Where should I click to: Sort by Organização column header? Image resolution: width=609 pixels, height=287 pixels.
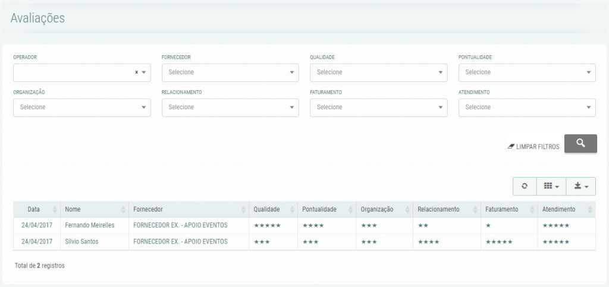(x=385, y=209)
